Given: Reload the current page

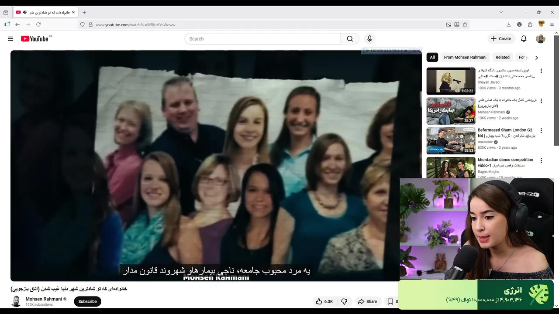Looking at the screenshot, I should click(38, 24).
